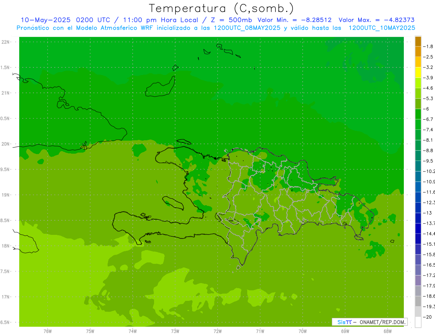
Task: Click the '68W' longitude axis label
Action: pyautogui.click(x=387, y=332)
